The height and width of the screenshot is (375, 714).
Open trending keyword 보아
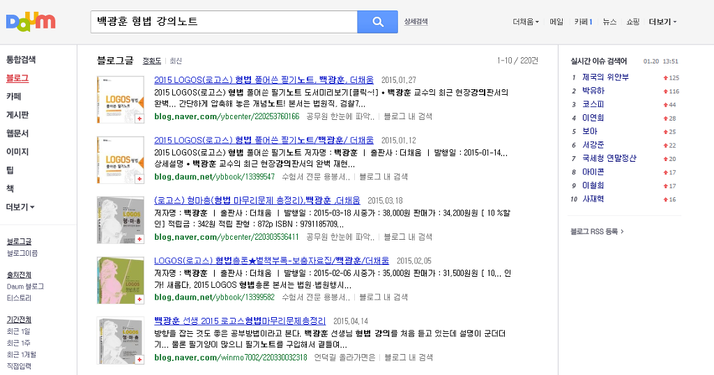(x=590, y=131)
